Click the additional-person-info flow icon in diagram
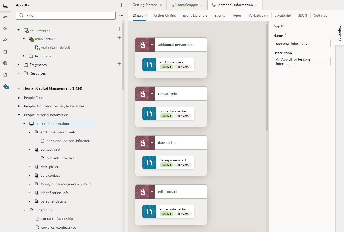This screenshot has height=232, width=344. [x=142, y=45]
